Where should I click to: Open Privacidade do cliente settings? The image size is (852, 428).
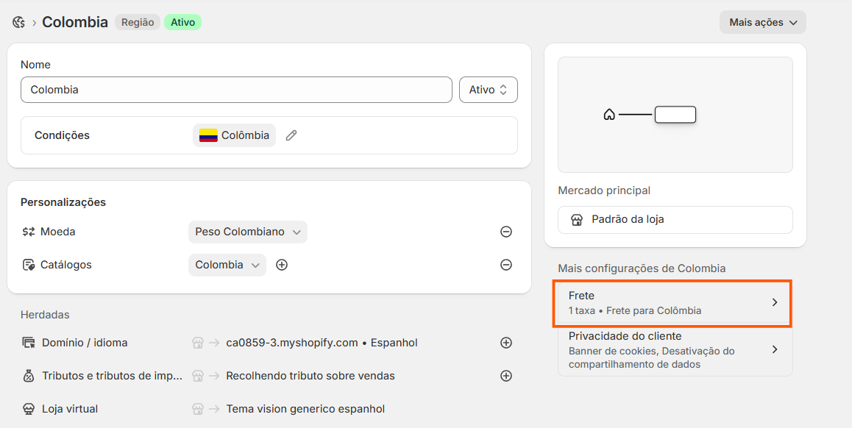click(675, 350)
